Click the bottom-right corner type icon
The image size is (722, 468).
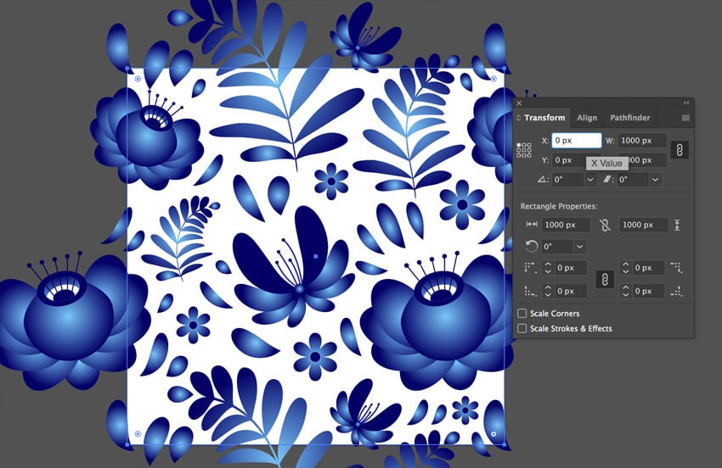[677, 291]
